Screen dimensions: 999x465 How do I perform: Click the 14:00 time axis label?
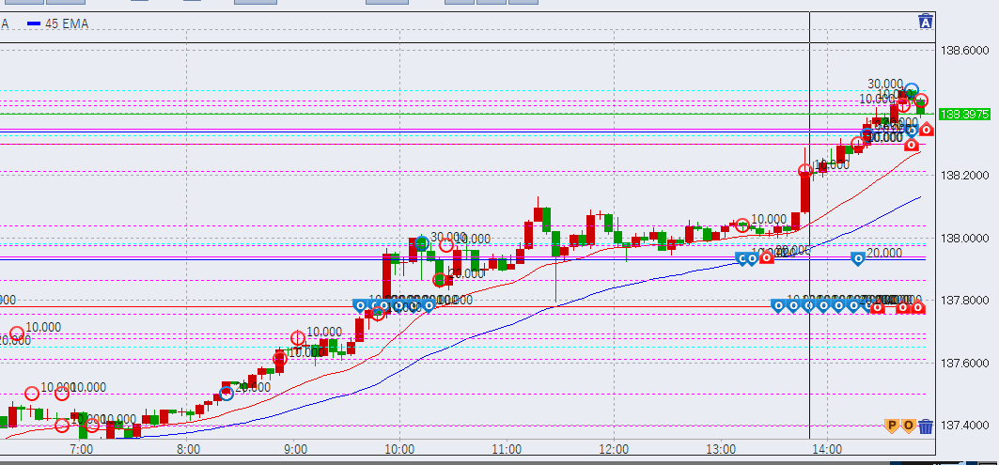[x=826, y=450]
